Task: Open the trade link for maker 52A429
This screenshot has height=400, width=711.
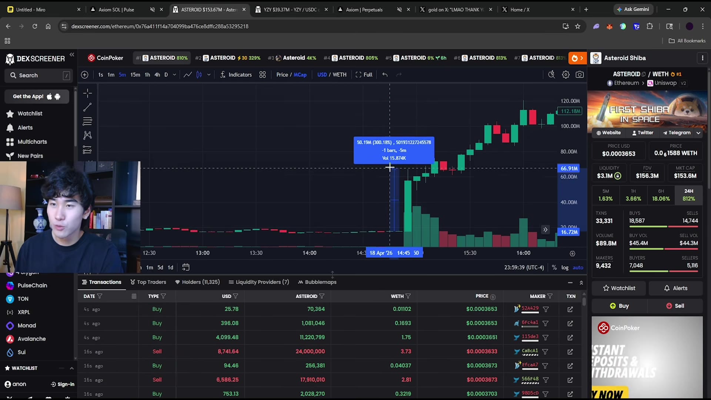Action: coord(570,309)
